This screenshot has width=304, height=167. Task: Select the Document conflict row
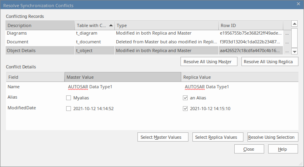40,42
